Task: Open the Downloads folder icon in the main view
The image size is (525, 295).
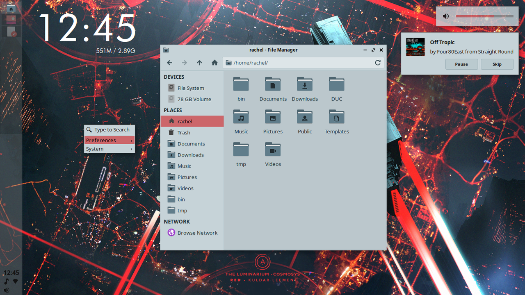Action: click(305, 84)
